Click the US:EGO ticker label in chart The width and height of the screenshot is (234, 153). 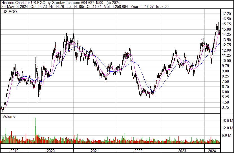click(10, 12)
